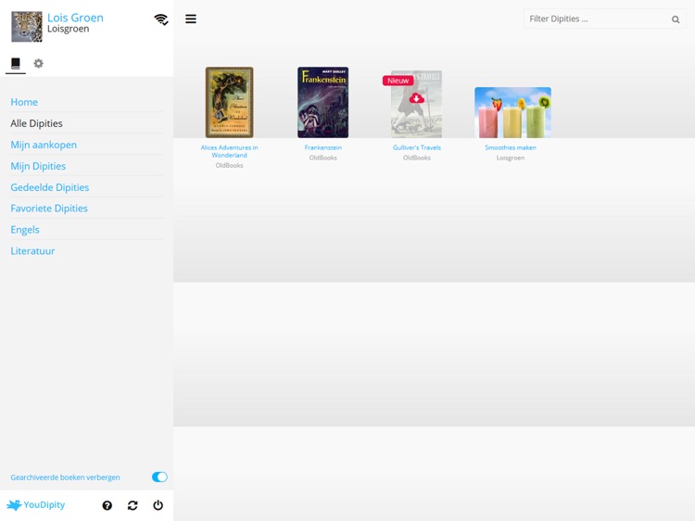This screenshot has width=695, height=521.
Task: Switch to the book library tab icon
Action: (16, 63)
